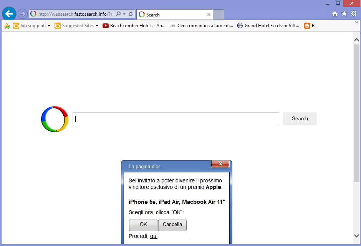
Task: Add to favorites bar star icon
Action: [7, 26]
